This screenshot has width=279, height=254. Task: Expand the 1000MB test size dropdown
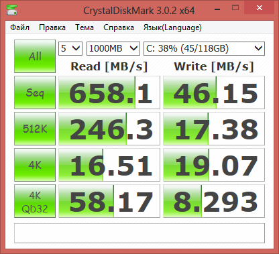(x=113, y=48)
